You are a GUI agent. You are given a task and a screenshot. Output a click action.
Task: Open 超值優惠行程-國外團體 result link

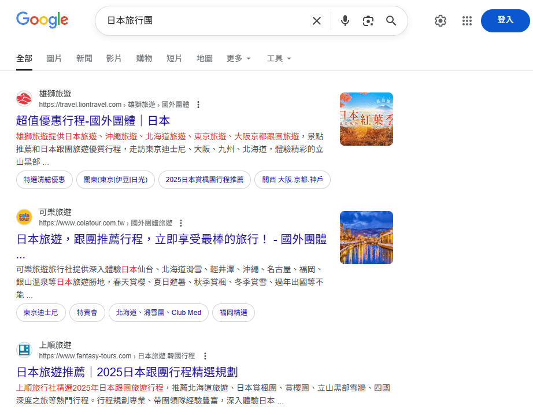[x=93, y=121]
